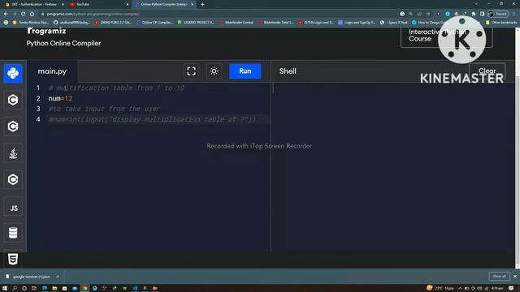The height and width of the screenshot is (292, 520).
Task: Click the page vertical scrollbar
Action: point(518,148)
